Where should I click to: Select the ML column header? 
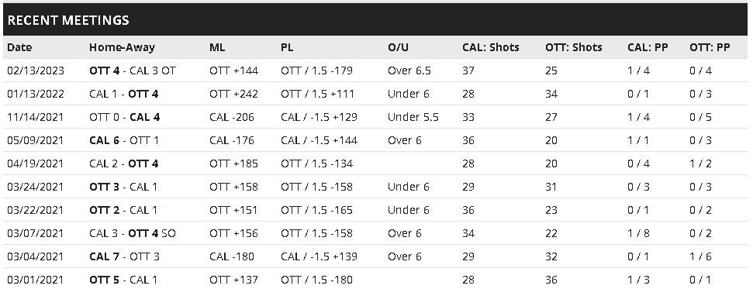click(x=217, y=47)
